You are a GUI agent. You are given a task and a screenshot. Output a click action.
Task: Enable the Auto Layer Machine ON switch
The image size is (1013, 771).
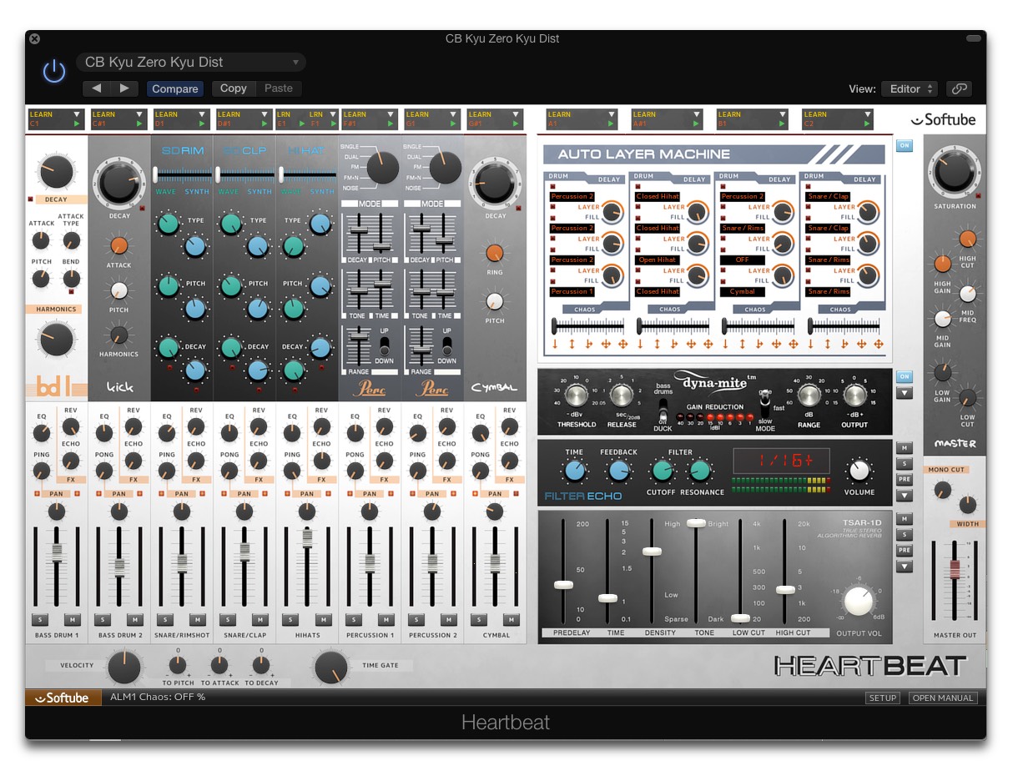(x=904, y=145)
